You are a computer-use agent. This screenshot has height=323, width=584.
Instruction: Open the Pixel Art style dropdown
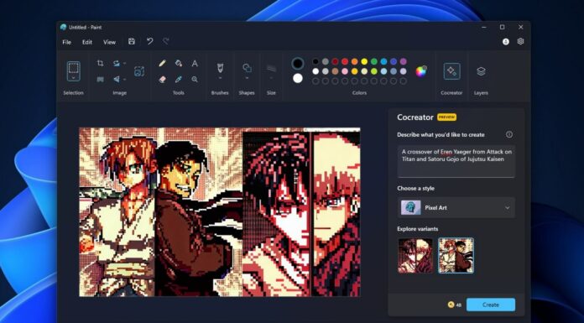click(456, 207)
